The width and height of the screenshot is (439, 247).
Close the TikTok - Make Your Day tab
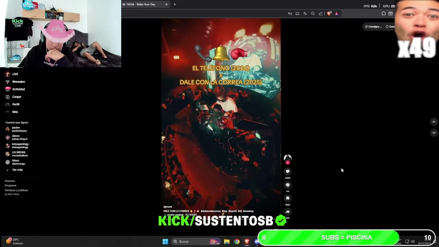click(166, 4)
